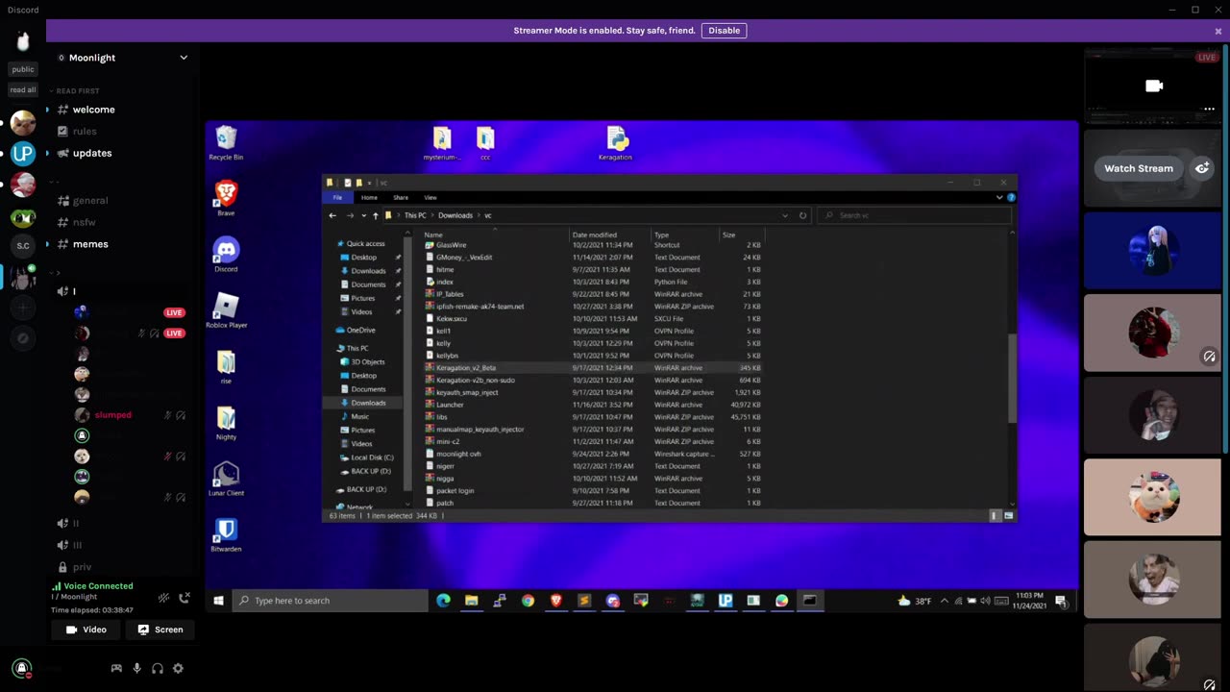
Task: Expand threads under the updates channel
Action: pyautogui.click(x=47, y=153)
